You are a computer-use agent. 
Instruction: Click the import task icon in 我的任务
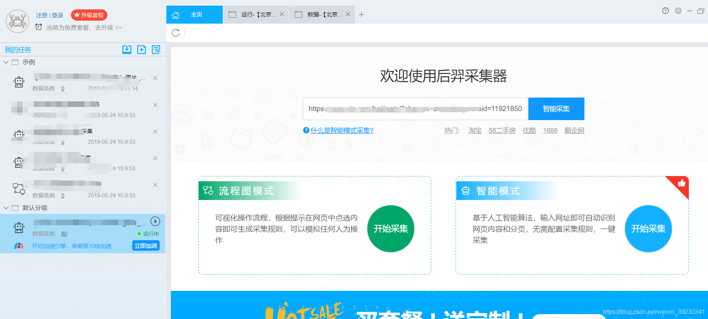tap(127, 50)
